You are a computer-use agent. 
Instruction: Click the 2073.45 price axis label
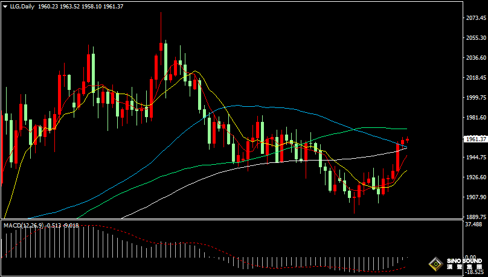click(477, 18)
